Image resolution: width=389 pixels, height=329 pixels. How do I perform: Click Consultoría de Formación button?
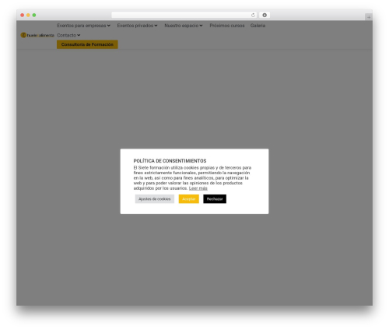87,44
